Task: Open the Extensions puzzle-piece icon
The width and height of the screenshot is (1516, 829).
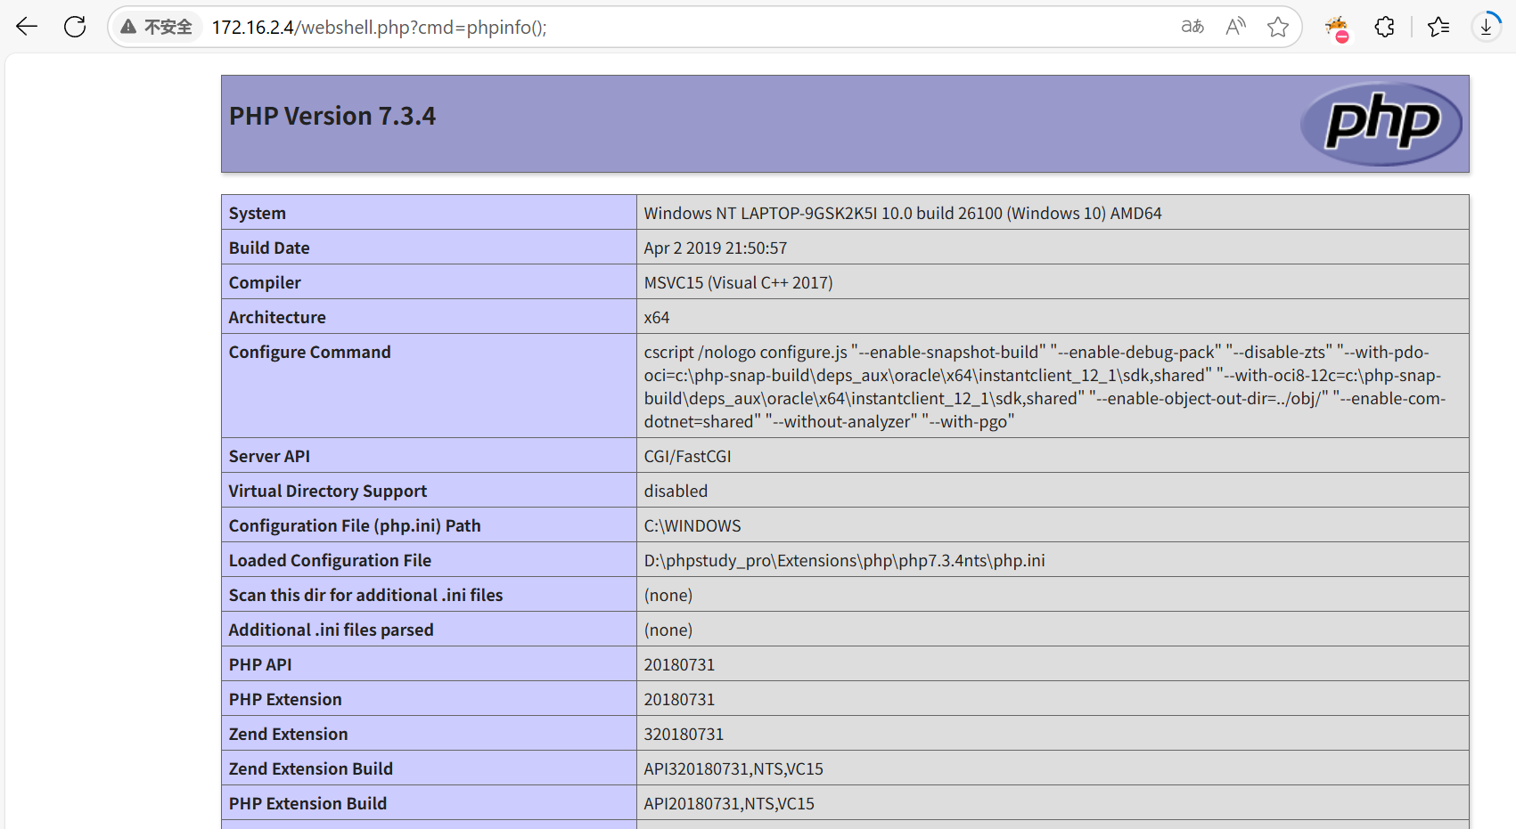Action: click(x=1384, y=27)
